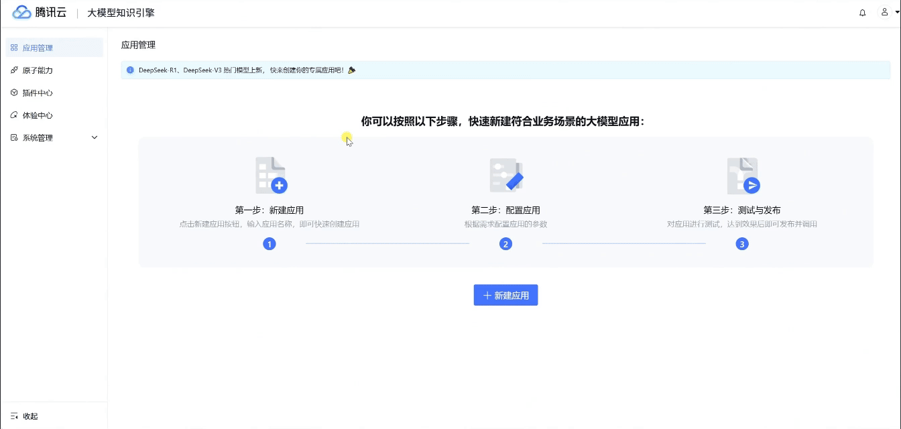The height and width of the screenshot is (429, 901).
Task: Click the 新建应用 button
Action: coord(505,296)
